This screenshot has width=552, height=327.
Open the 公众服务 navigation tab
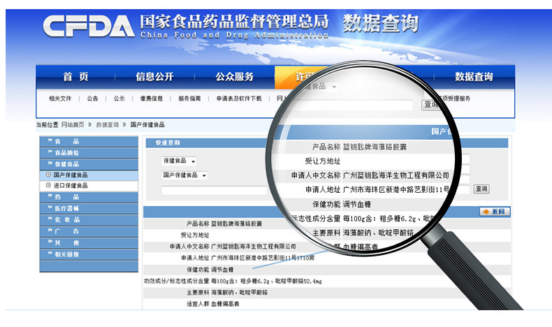pos(235,77)
